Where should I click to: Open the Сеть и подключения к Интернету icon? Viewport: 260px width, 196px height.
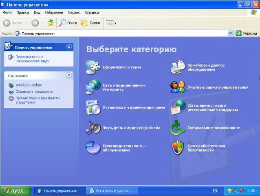tap(93, 87)
